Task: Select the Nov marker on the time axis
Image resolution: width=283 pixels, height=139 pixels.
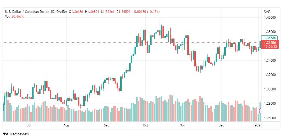Action: tap(183, 125)
